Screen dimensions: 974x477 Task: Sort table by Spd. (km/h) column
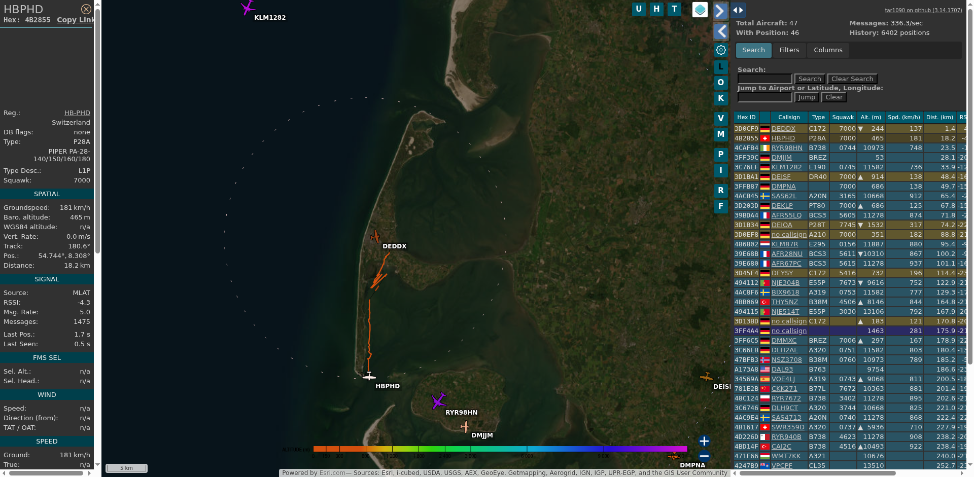(904, 118)
